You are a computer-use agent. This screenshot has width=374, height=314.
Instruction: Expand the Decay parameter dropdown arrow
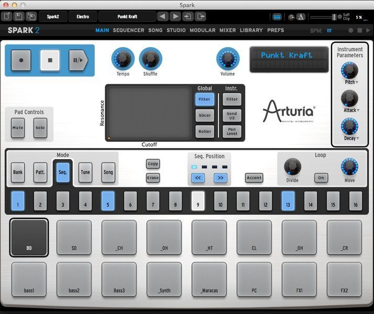(357, 139)
